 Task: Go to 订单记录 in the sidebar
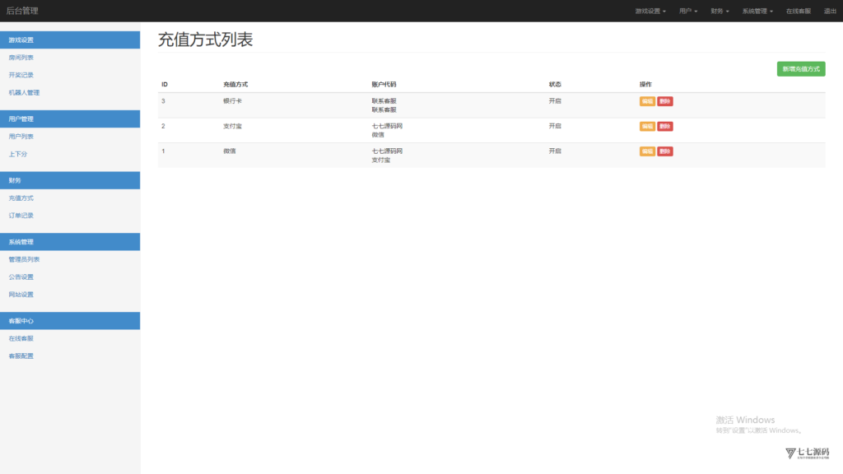coord(21,216)
